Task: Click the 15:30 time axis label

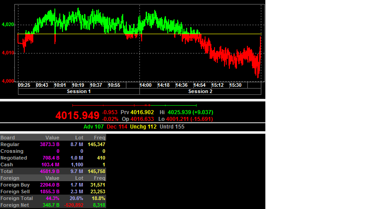Action: 236,85
